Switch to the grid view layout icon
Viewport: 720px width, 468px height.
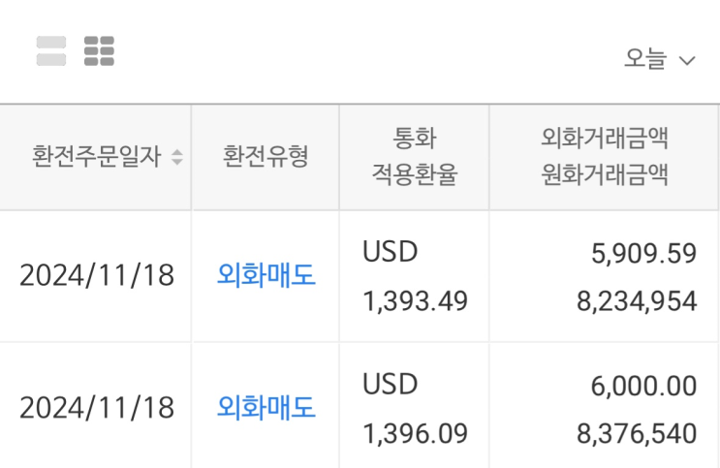99,51
